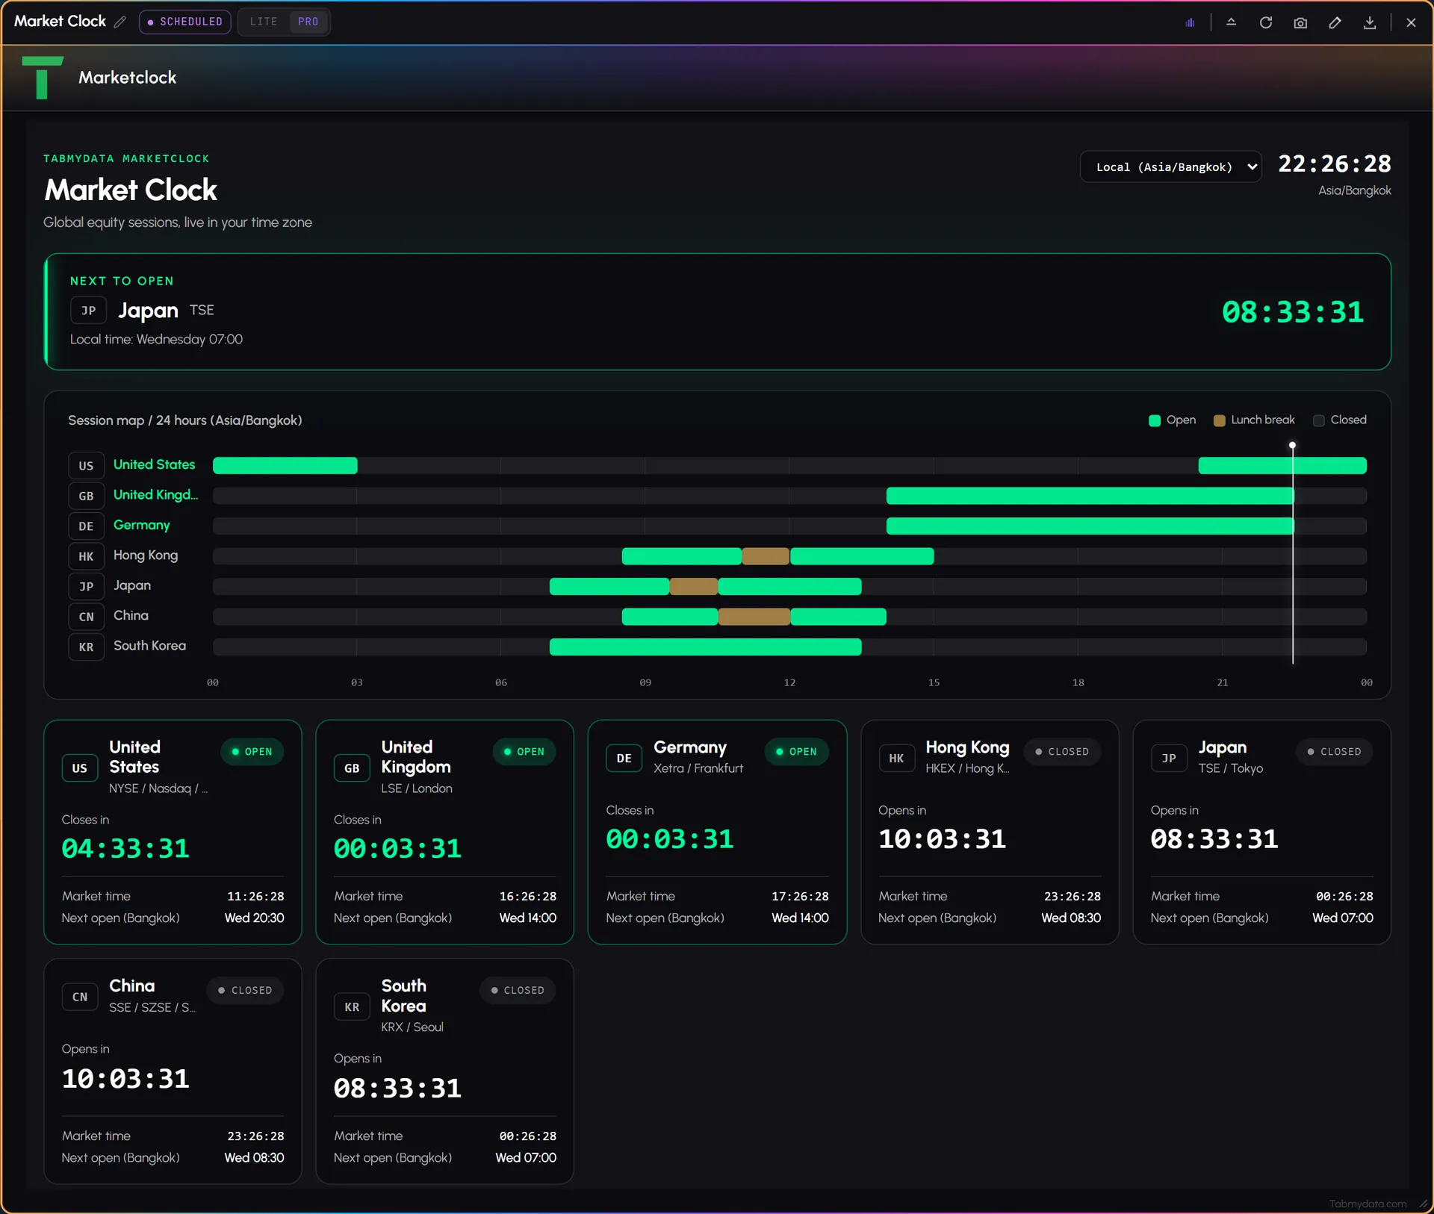Click the 22:26:28 local clock
This screenshot has height=1214, width=1434.
point(1335,164)
